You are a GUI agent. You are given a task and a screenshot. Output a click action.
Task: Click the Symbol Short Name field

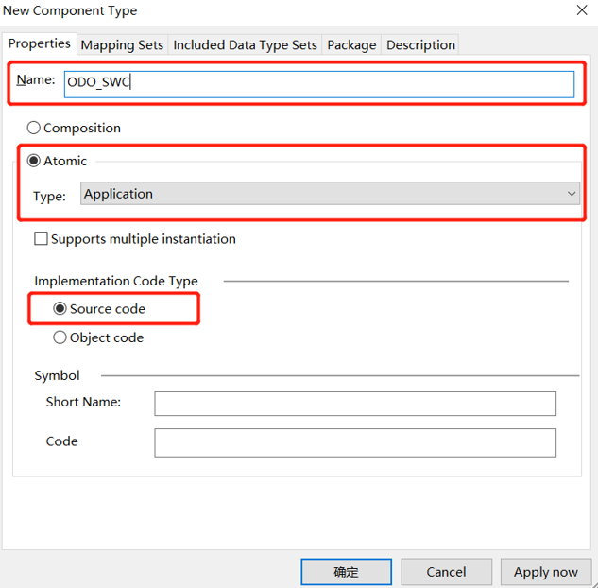(x=355, y=404)
